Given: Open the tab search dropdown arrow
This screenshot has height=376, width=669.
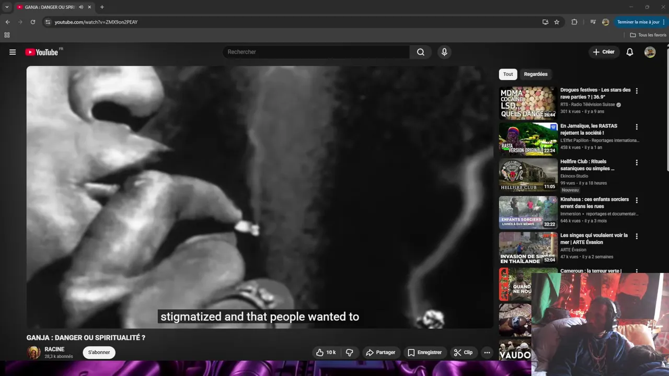Looking at the screenshot, I should 7,7.
